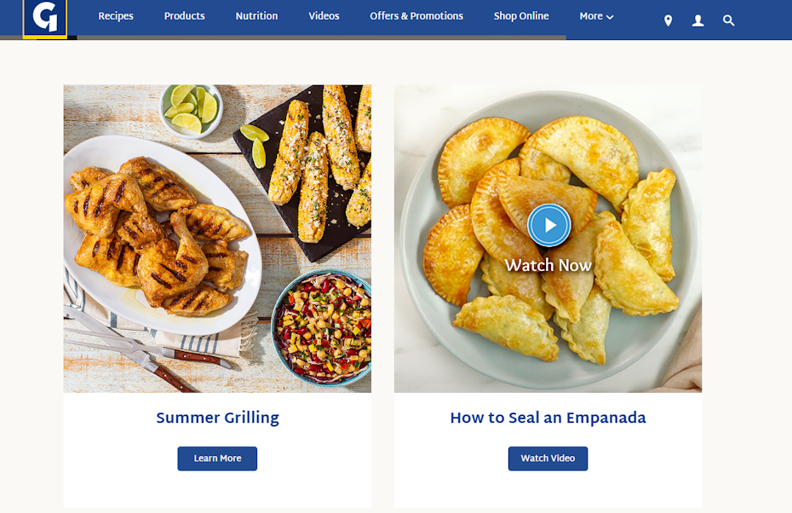The height and width of the screenshot is (513, 792).
Task: Expand the More dropdown menu
Action: (595, 16)
